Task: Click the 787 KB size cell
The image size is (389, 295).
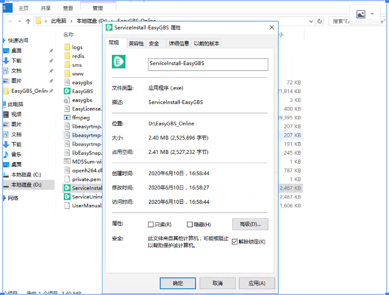Action: (292, 170)
